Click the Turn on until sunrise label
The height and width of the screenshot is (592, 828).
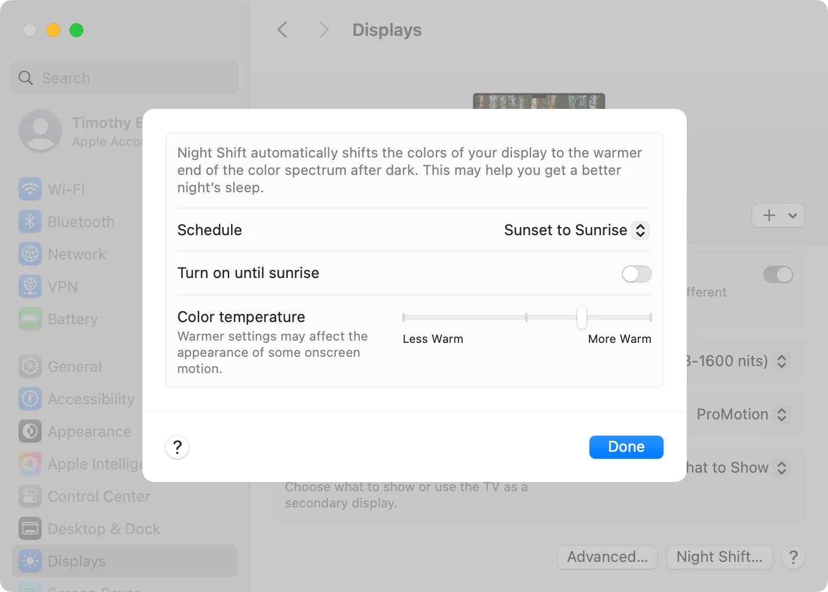click(x=248, y=273)
